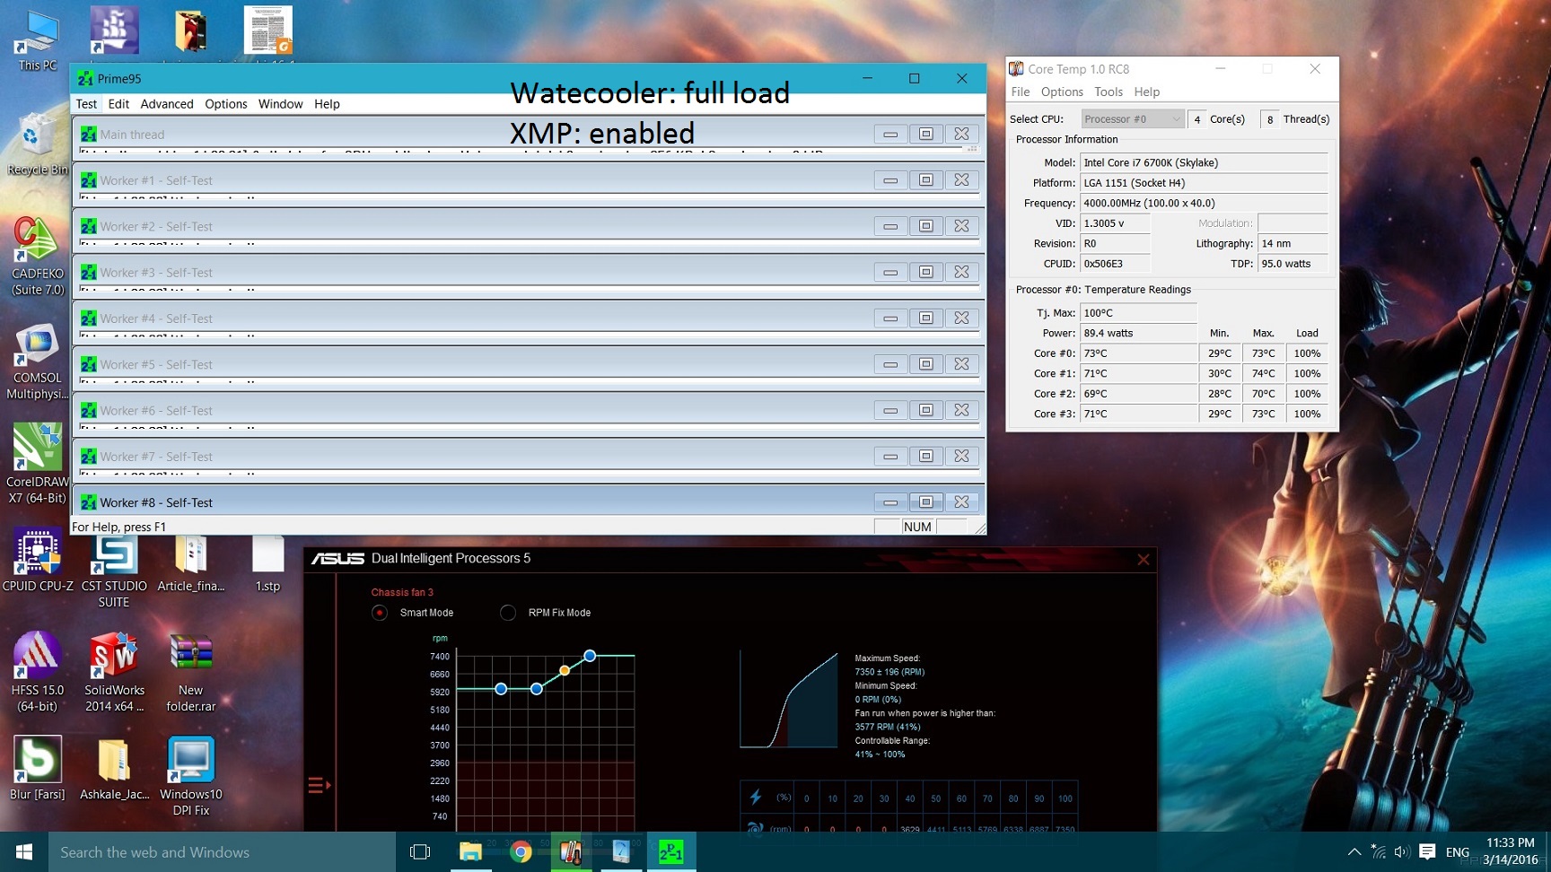This screenshot has width=1551, height=872.
Task: Select RPM Fix Mode radio button
Action: coord(508,613)
